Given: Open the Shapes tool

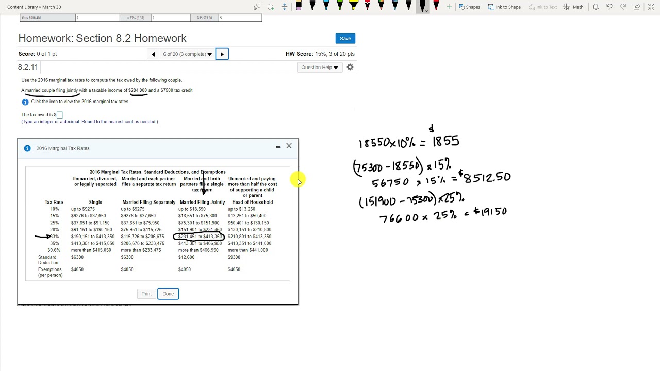Looking at the screenshot, I should pos(470,7).
